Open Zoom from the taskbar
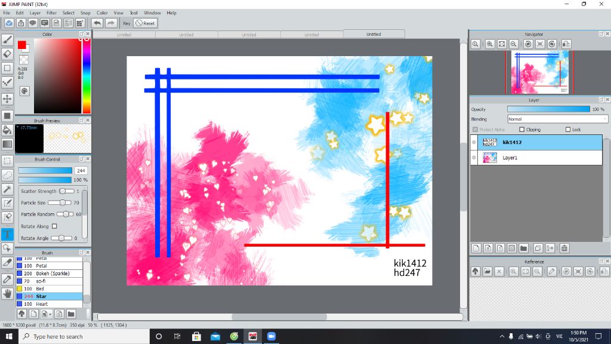This screenshot has height=344, width=611. pyautogui.click(x=271, y=336)
